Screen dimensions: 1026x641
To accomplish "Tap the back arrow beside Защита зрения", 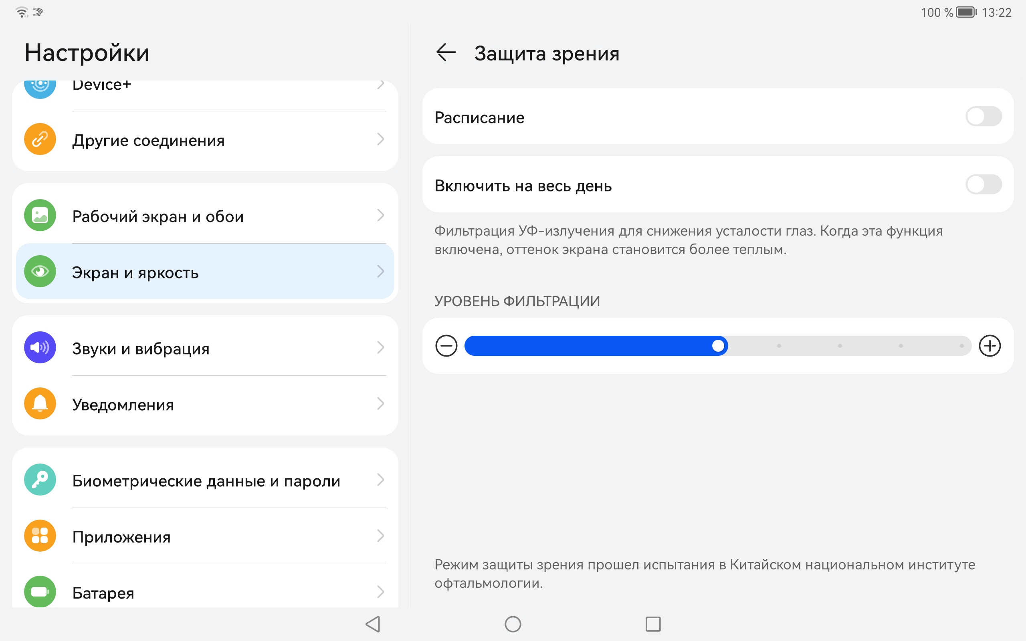I will tap(446, 53).
